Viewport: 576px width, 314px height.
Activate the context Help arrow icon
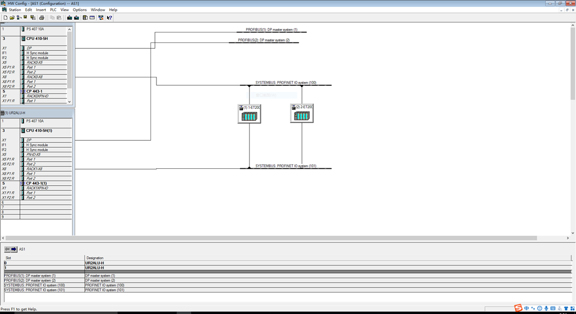point(109,17)
